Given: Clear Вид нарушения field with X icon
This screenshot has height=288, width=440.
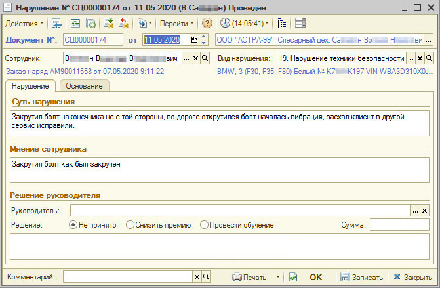Looking at the screenshot, I should 420,58.
